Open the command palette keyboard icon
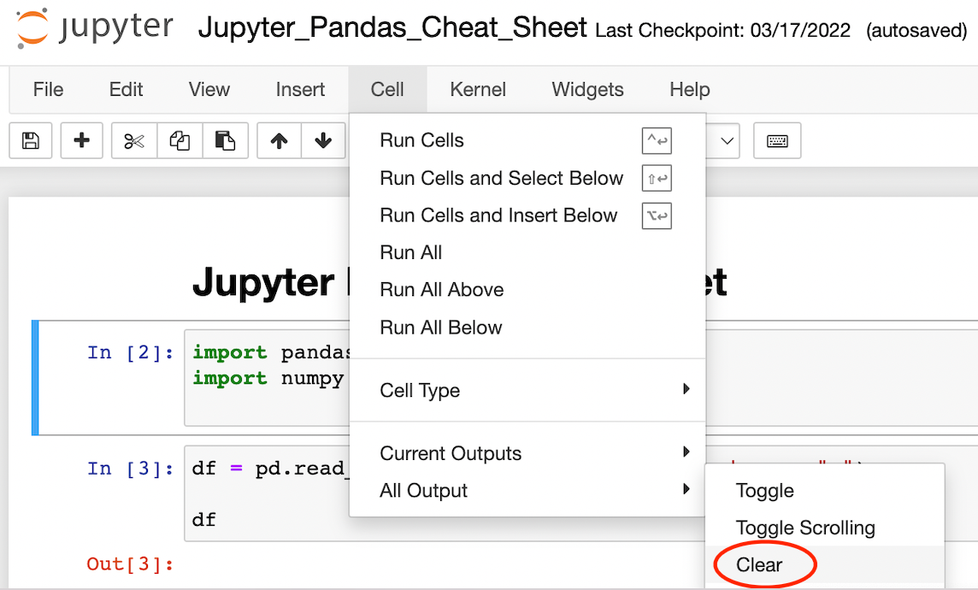 coord(777,141)
